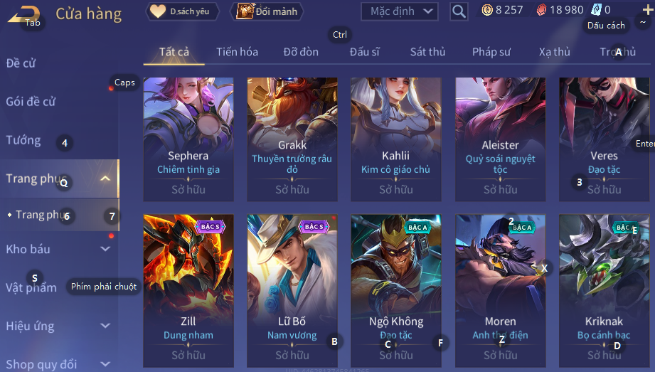
Task: Open the heart wishlist D.sách yêu
Action: [x=182, y=11]
